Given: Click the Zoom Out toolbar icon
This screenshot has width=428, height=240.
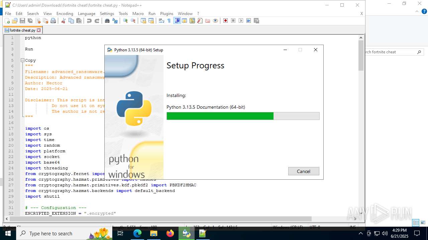Looking at the screenshot, I should (x=133, y=21).
